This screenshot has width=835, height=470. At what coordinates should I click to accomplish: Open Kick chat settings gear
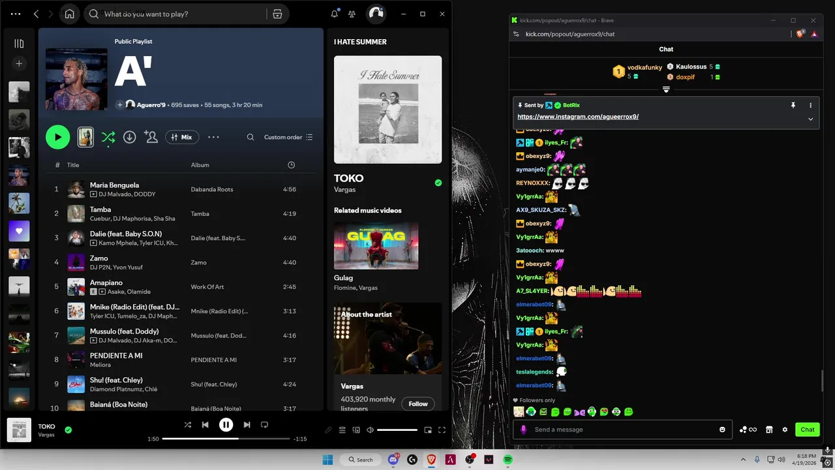click(785, 430)
